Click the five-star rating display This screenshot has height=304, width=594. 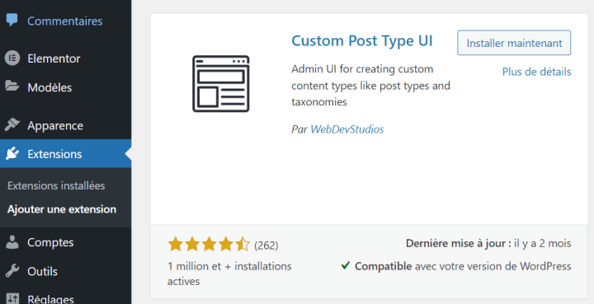(209, 244)
